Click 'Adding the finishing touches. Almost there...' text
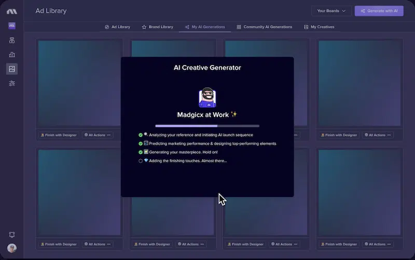This screenshot has height=260, width=415. (188, 161)
